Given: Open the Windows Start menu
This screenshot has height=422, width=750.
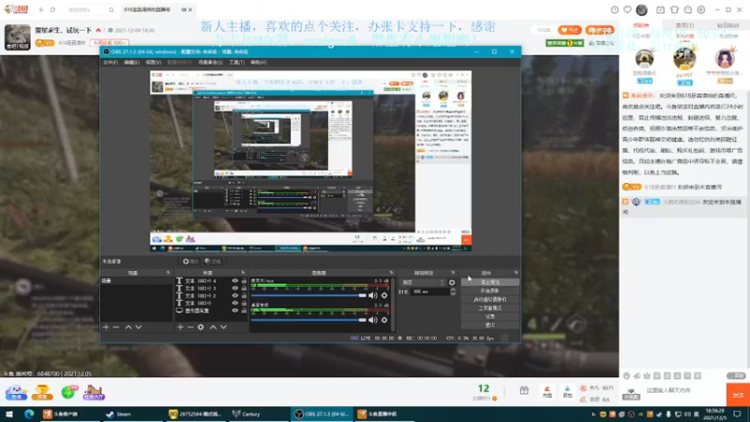Looking at the screenshot, I should click(x=9, y=414).
